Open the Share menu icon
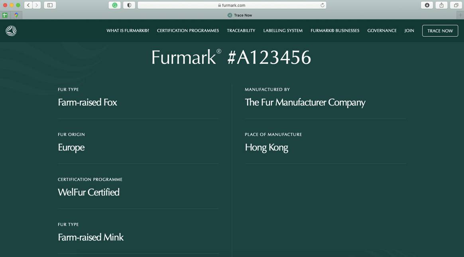The height and width of the screenshot is (257, 464). pyautogui.click(x=442, y=5)
